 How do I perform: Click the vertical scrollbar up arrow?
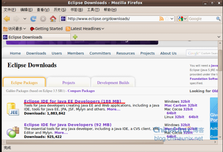(220, 43)
